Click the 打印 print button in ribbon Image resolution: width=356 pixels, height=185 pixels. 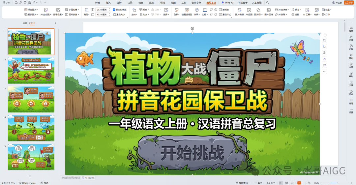326,15
